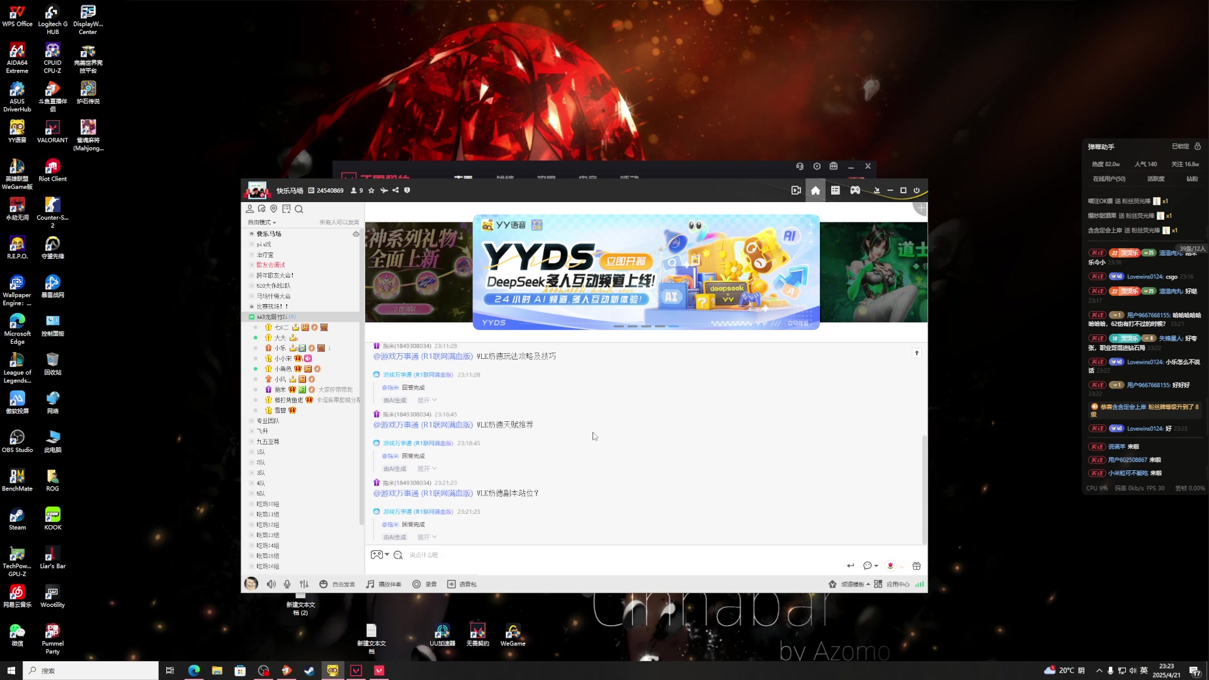Open hexagon settings icon in background window
This screenshot has height=680, width=1209.
point(817,166)
